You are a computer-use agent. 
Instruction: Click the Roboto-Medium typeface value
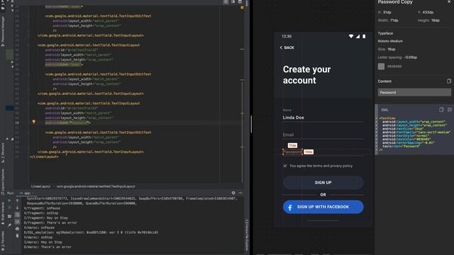coord(390,41)
